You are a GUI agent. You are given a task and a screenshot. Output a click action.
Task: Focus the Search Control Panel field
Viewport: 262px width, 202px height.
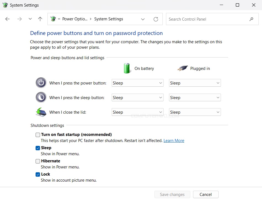coord(212,19)
